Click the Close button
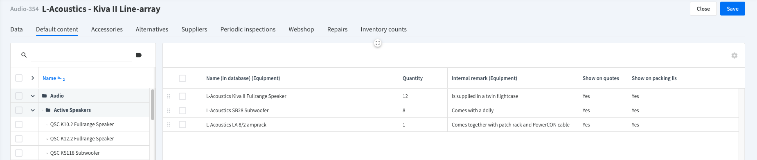Image resolution: width=757 pixels, height=160 pixels. pos(703,9)
